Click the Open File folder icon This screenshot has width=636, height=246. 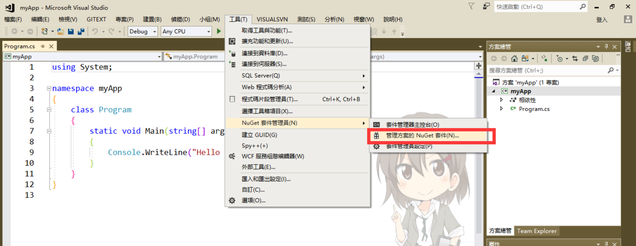61,31
